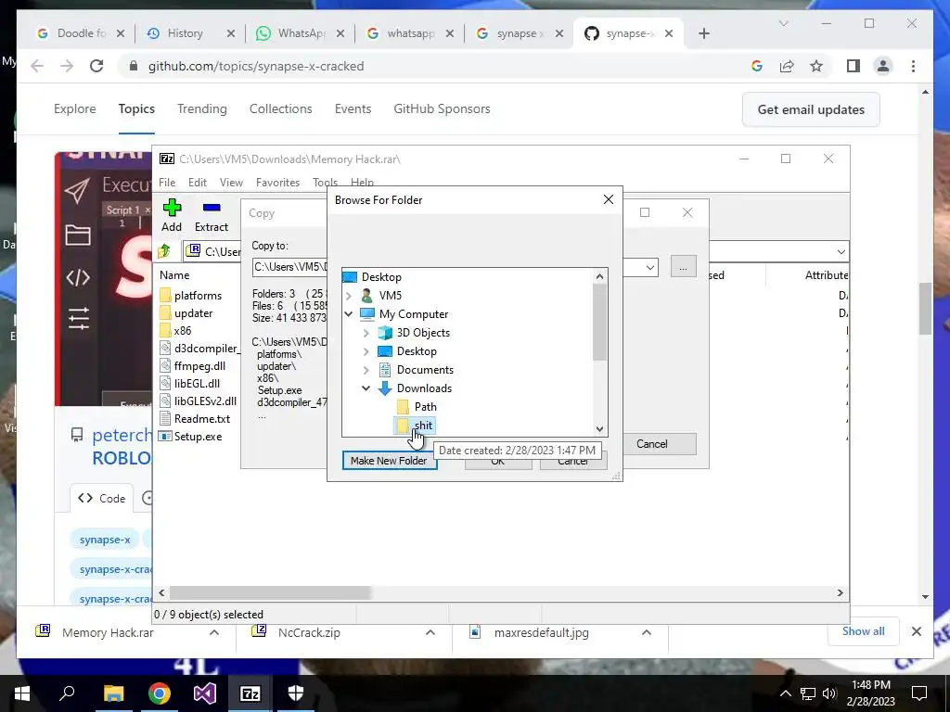Expand the Desktop node under My Computer
This screenshot has height=712, width=950.
click(x=366, y=351)
